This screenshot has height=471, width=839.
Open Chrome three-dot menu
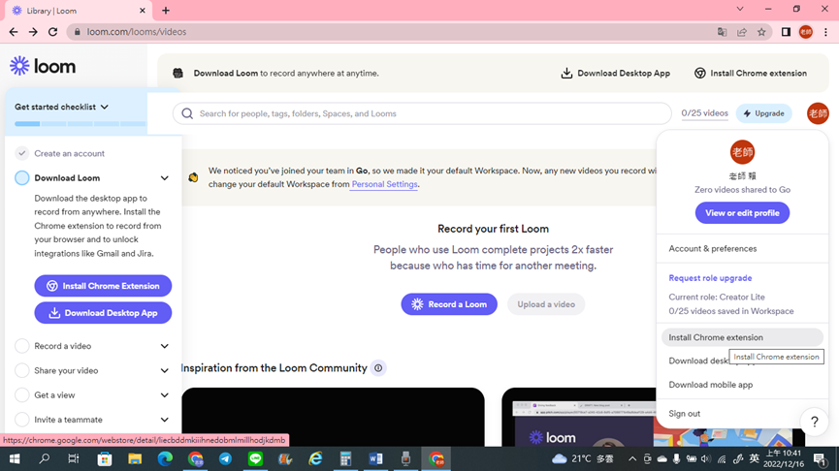point(825,32)
